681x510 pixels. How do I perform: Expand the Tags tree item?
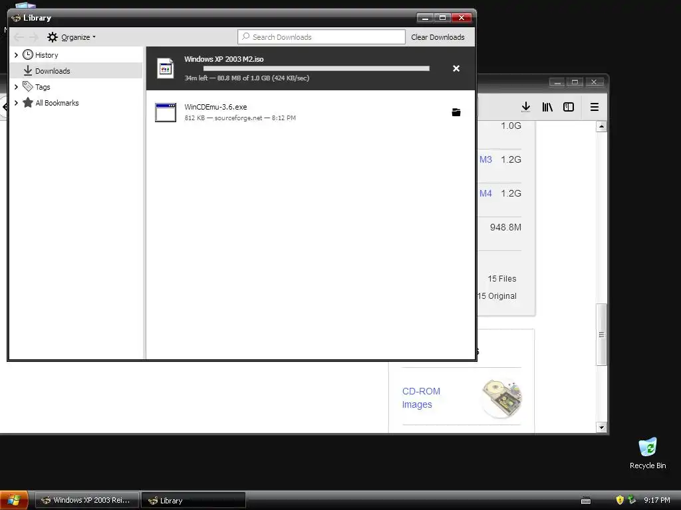[16, 87]
